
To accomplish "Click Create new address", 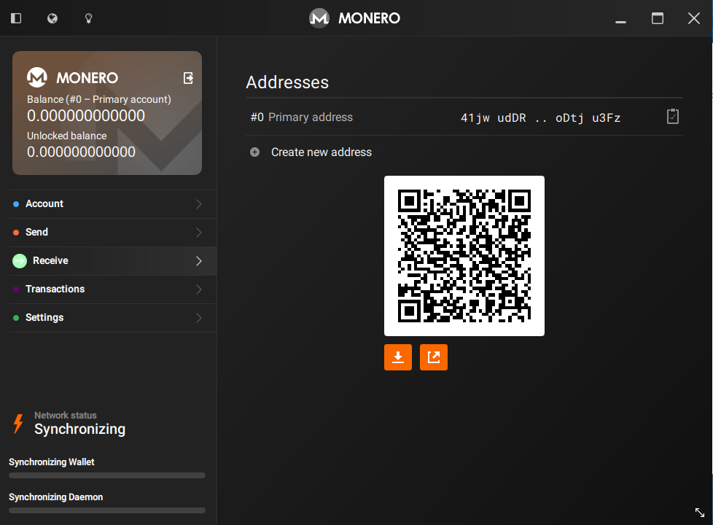I will (x=321, y=152).
